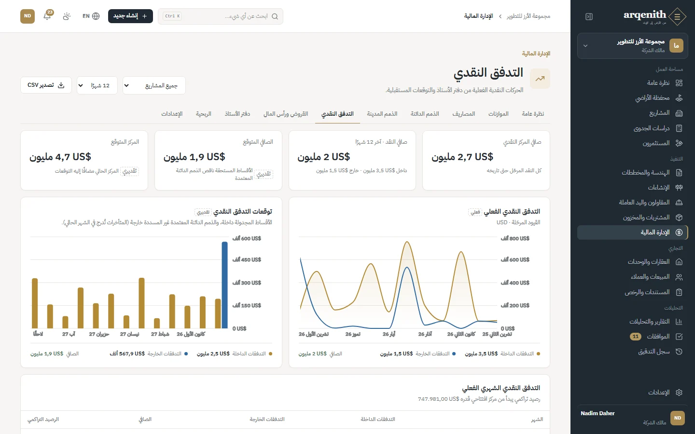Click the الرصيد التراكمي column header
Image resolution: width=695 pixels, height=434 pixels.
43,420
